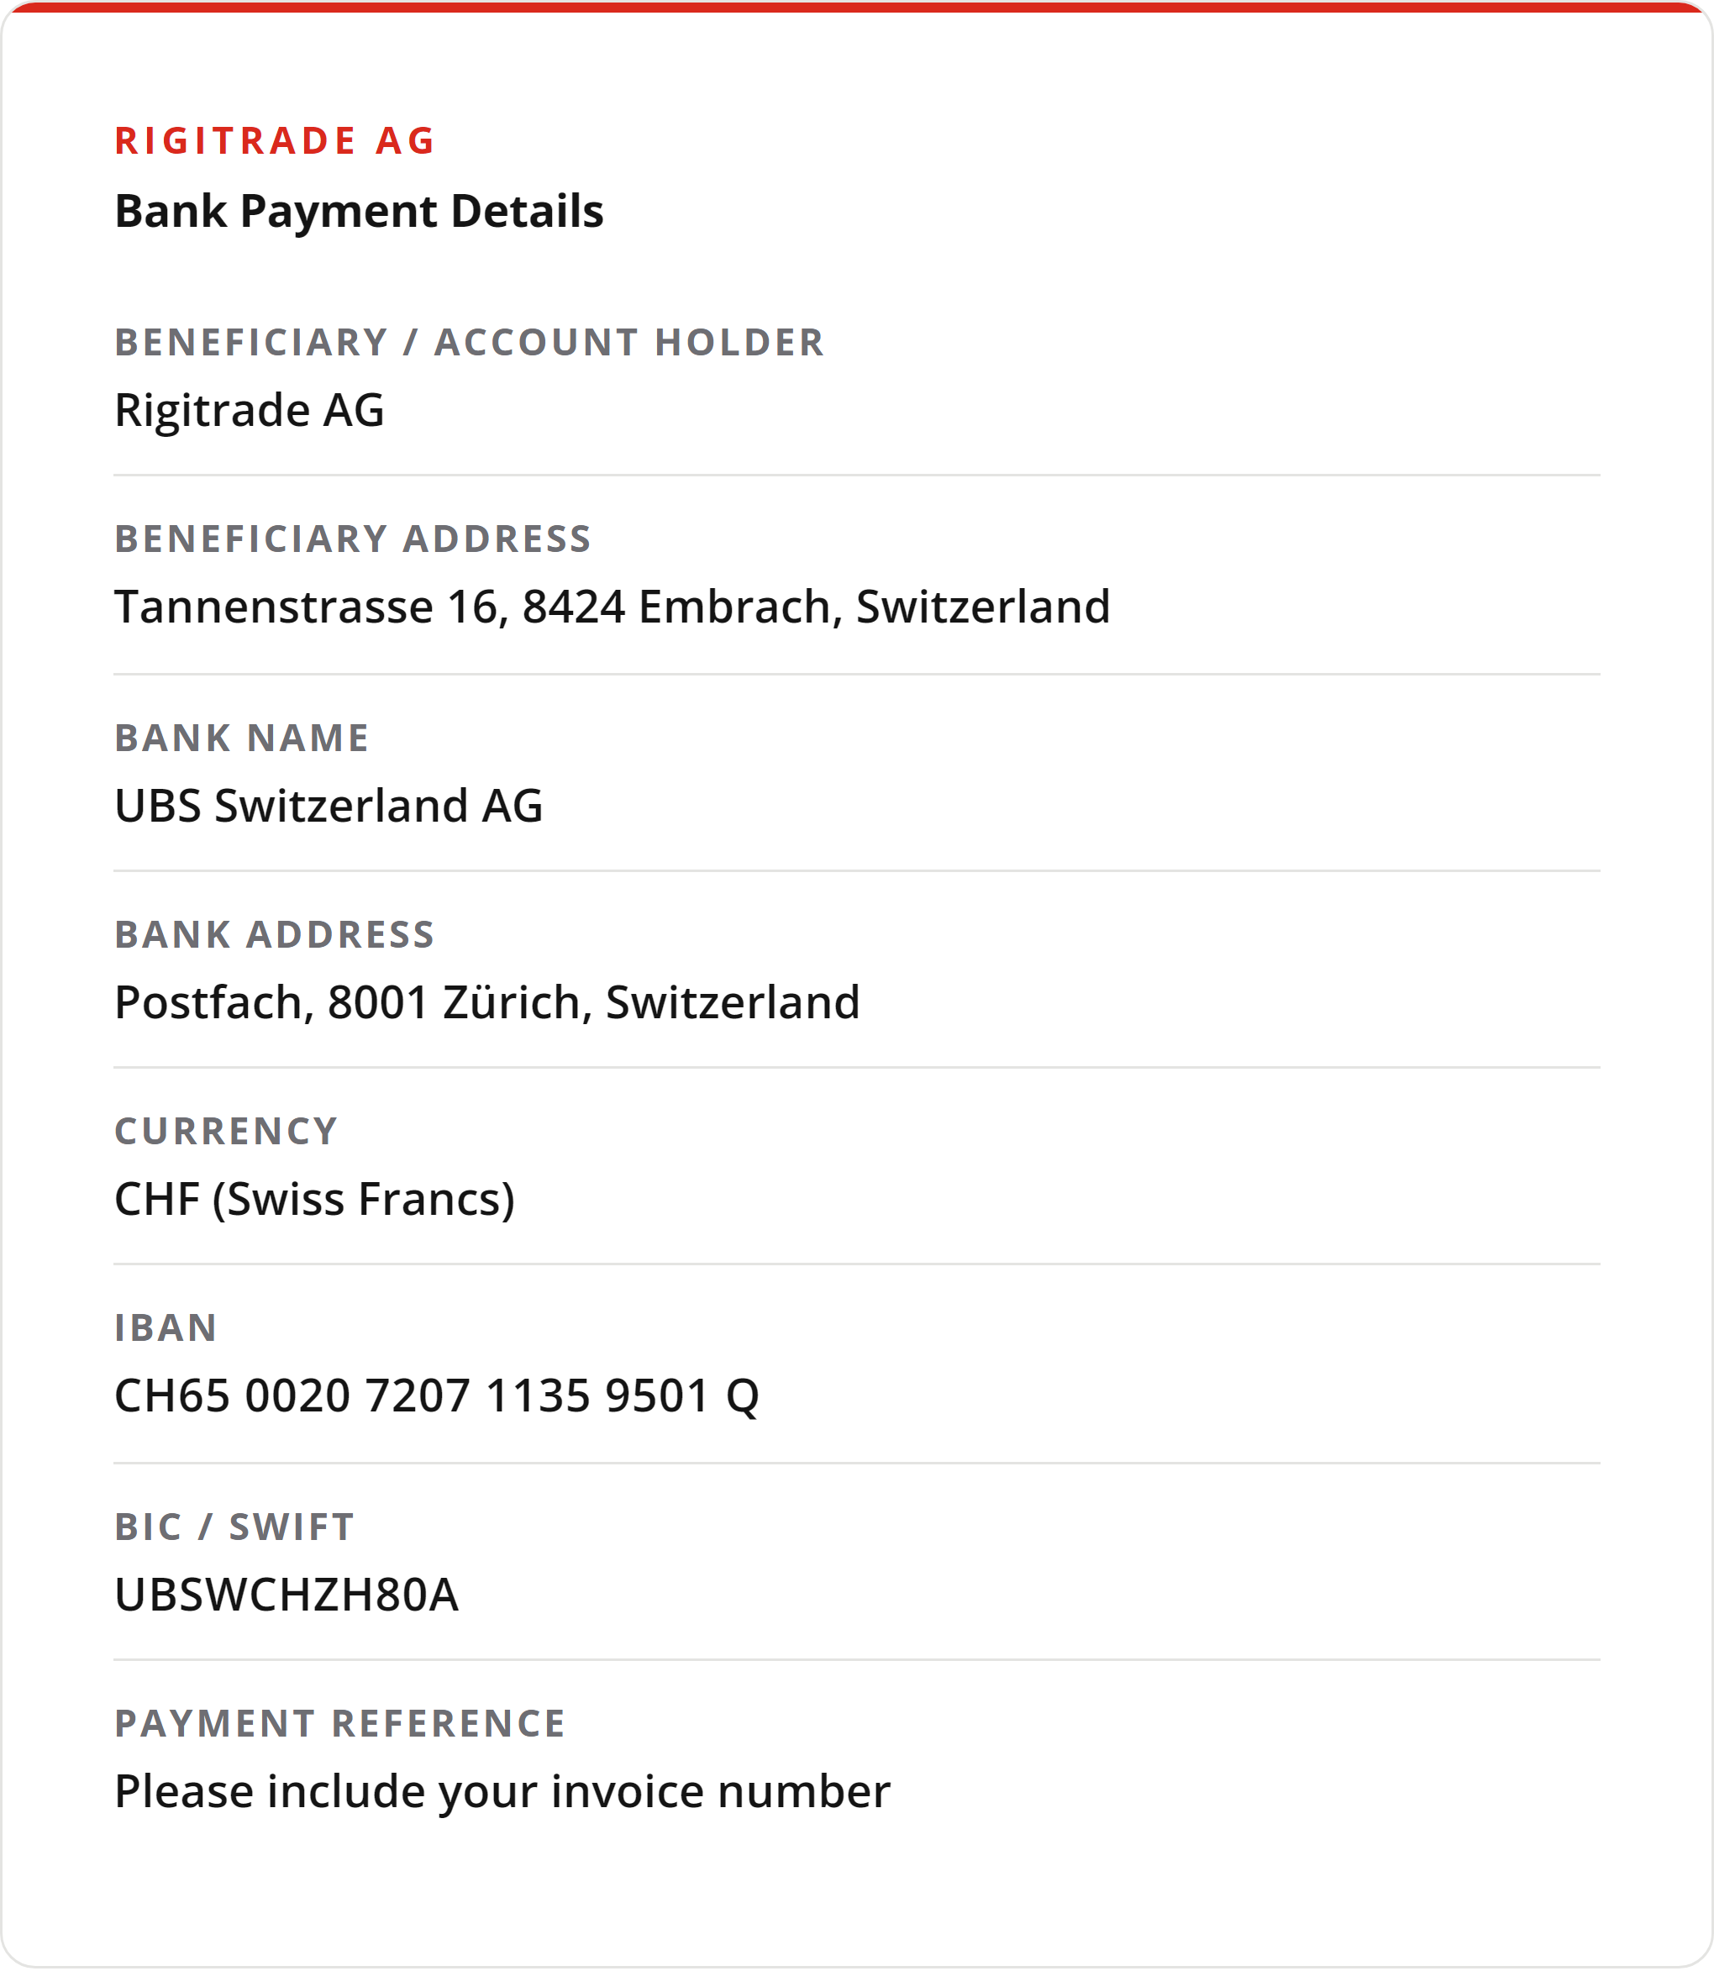Screen dimensions: 1714x1971
Task: Click the Bank Payment Details title
Action: (x=359, y=212)
